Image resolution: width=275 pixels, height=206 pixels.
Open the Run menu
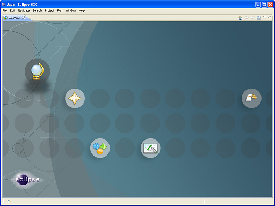tap(60, 11)
